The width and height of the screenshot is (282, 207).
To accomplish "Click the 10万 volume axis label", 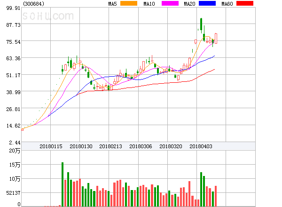I will click(x=15, y=179).
